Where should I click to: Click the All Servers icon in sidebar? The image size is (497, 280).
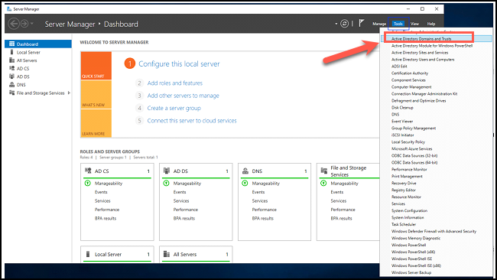(12, 60)
